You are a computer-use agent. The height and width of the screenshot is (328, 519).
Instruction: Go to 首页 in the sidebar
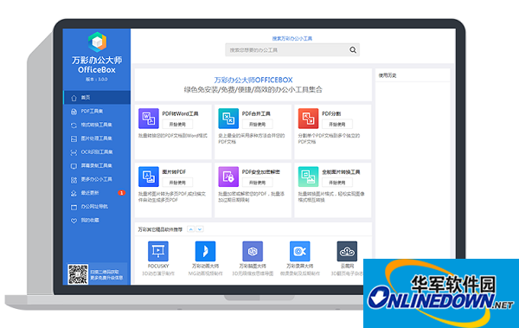(97, 98)
